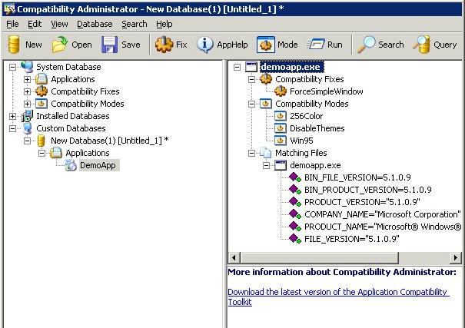Click the FILE_VERSION attribute icon
This screenshot has height=328, width=465.
(x=295, y=239)
